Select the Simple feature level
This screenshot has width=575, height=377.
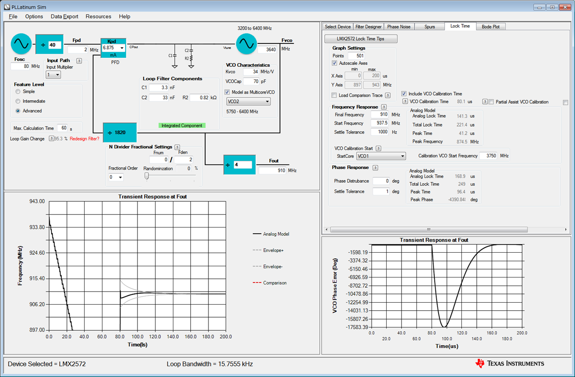tap(18, 92)
